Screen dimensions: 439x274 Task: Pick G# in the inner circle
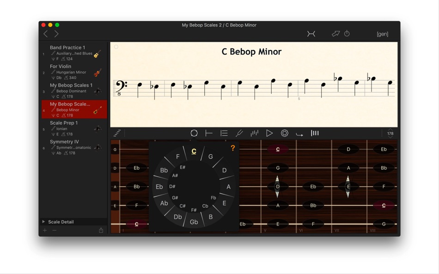[x=175, y=198]
